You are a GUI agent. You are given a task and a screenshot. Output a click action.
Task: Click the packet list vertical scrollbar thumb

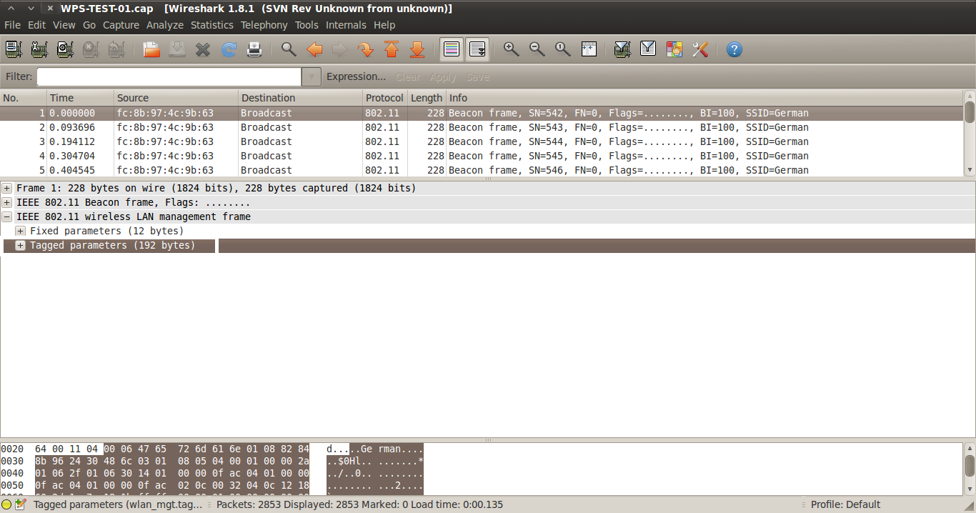(x=970, y=112)
